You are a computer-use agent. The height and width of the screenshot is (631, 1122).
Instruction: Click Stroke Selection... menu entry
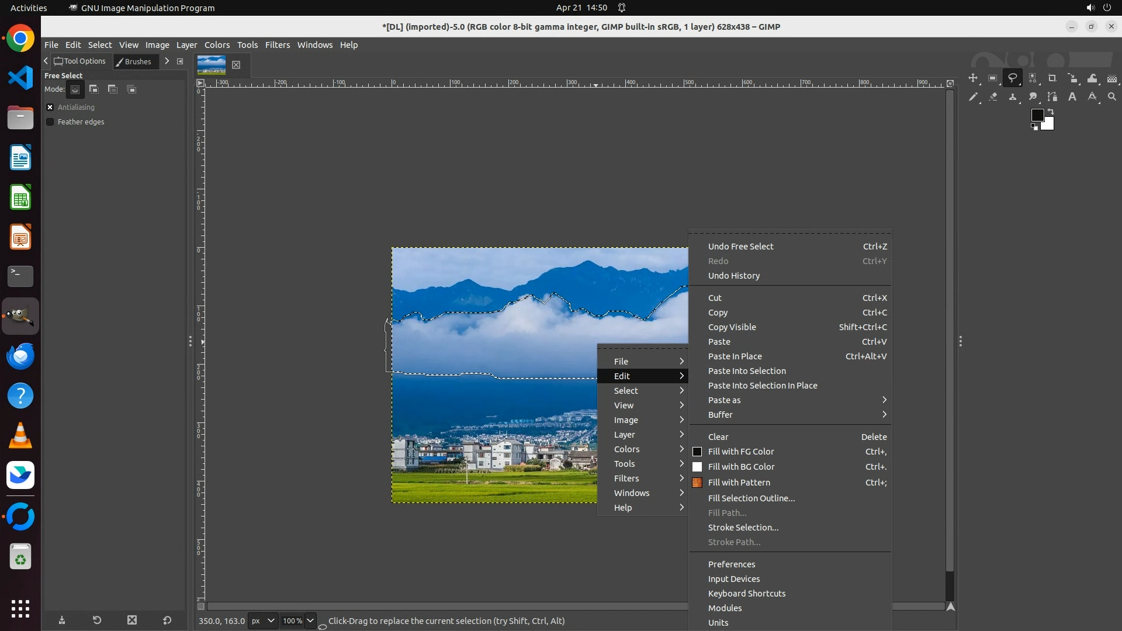point(743,528)
